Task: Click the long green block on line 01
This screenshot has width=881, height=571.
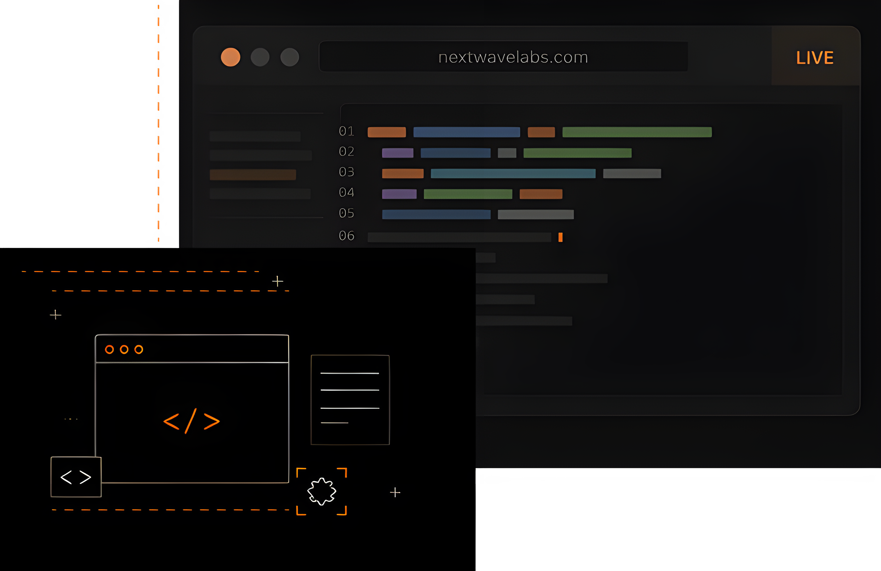Action: 637,132
